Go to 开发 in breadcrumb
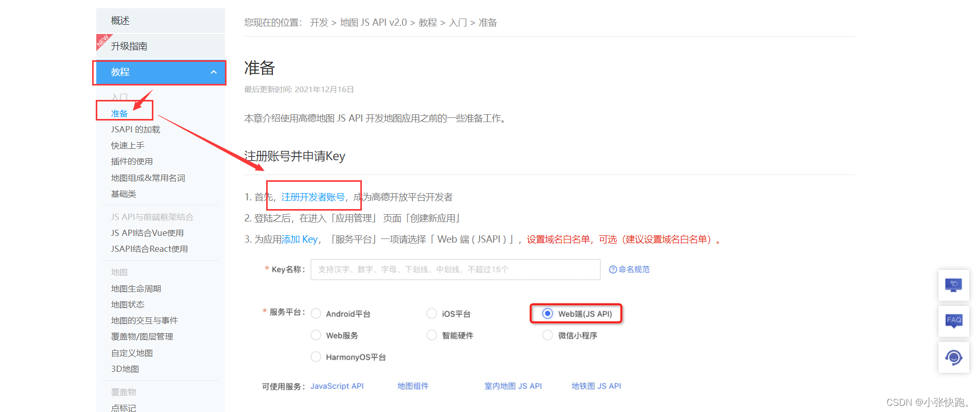The height and width of the screenshot is (412, 976). [319, 23]
